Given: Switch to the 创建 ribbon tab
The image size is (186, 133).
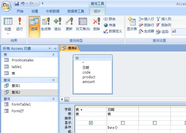Looking at the screenshot, I should 35,11.
